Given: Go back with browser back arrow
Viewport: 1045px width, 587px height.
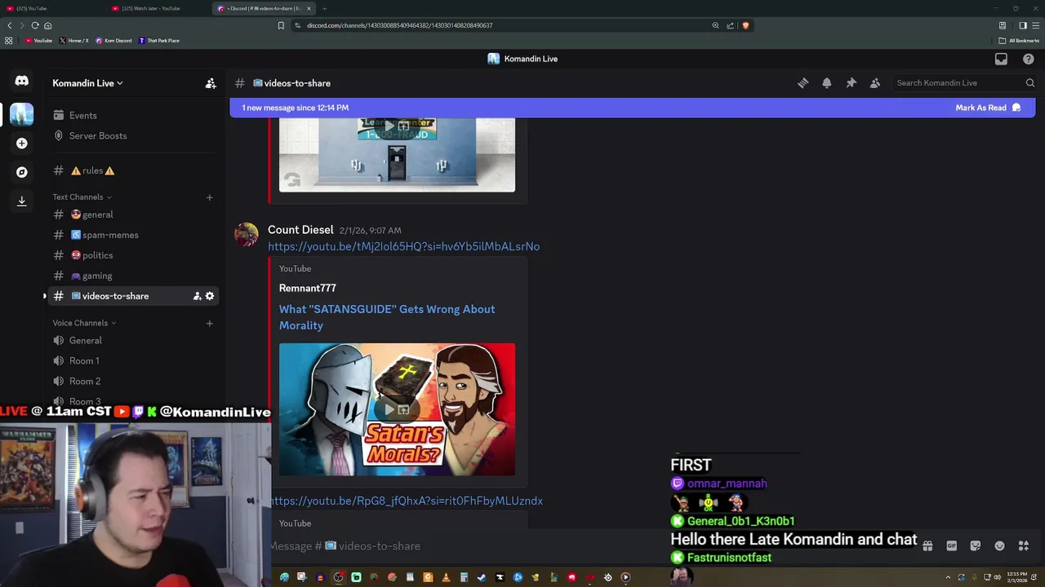Looking at the screenshot, I should coord(10,25).
